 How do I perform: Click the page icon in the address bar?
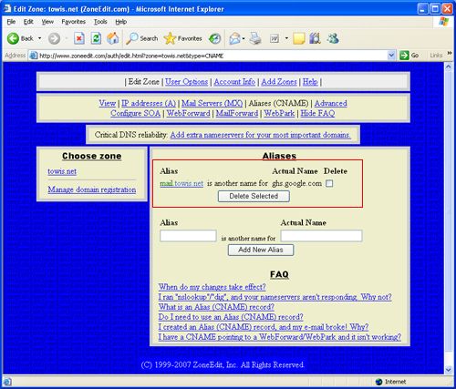click(x=33, y=56)
